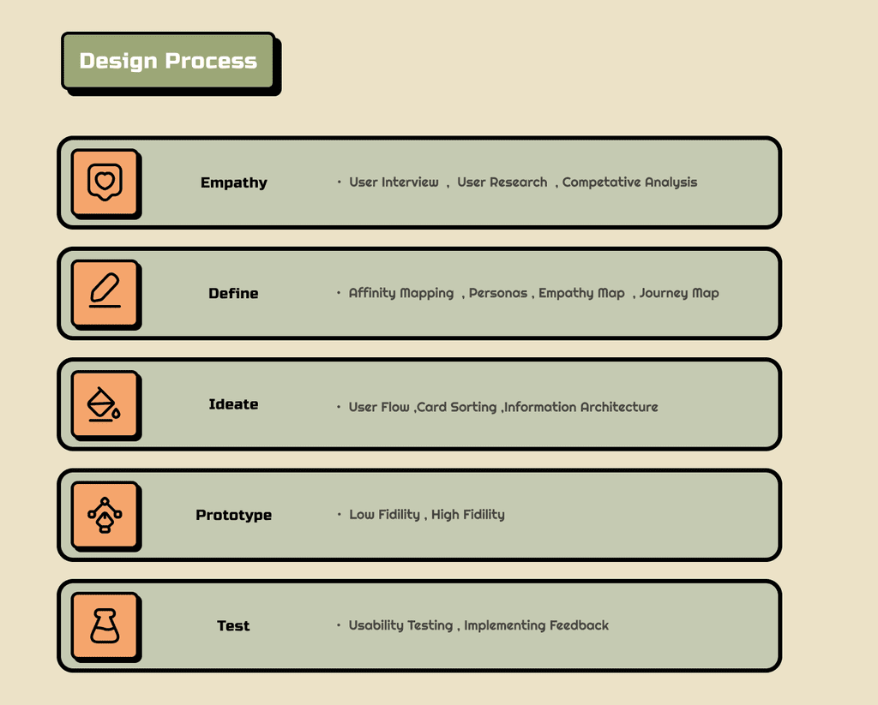Viewport: 878px width, 705px height.
Task: Select the Competative Analysis text
Action: click(x=629, y=182)
